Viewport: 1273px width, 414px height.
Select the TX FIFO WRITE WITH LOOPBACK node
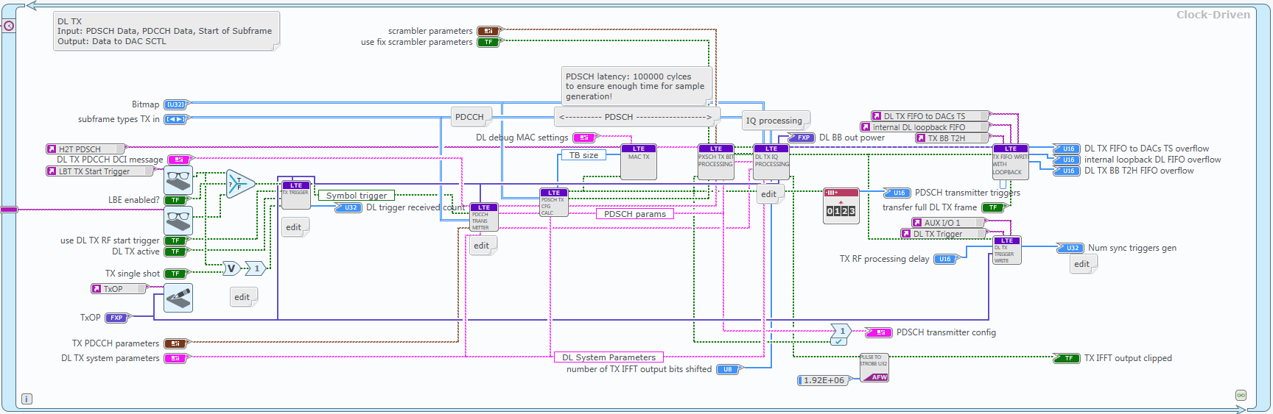pos(1010,162)
